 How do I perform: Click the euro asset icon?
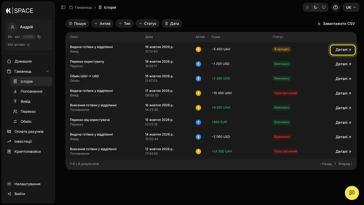click(198, 122)
